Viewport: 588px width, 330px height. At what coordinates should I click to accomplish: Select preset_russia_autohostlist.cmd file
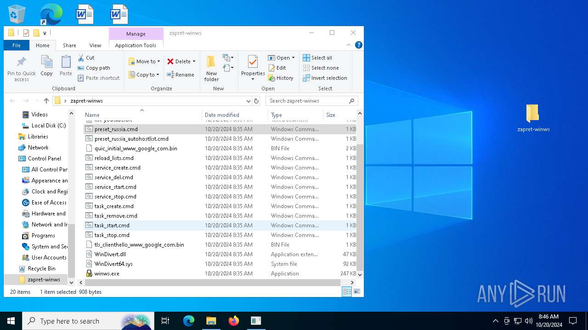tap(131, 139)
